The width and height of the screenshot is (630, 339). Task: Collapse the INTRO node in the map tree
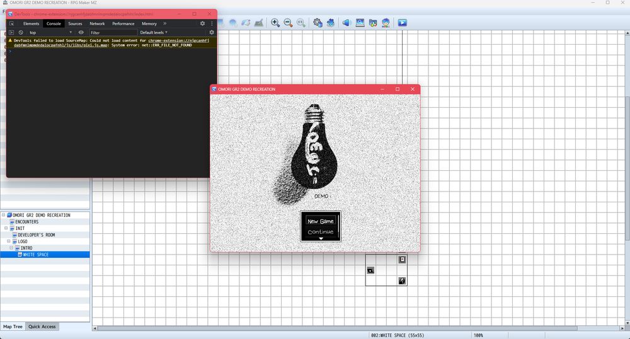(11, 248)
